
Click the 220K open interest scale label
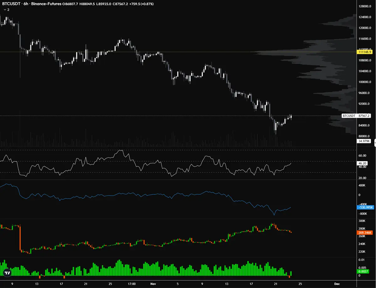pyautogui.click(x=362, y=252)
